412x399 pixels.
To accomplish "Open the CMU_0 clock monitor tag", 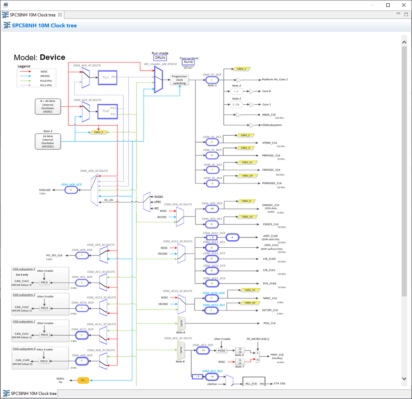I will [x=99, y=132].
